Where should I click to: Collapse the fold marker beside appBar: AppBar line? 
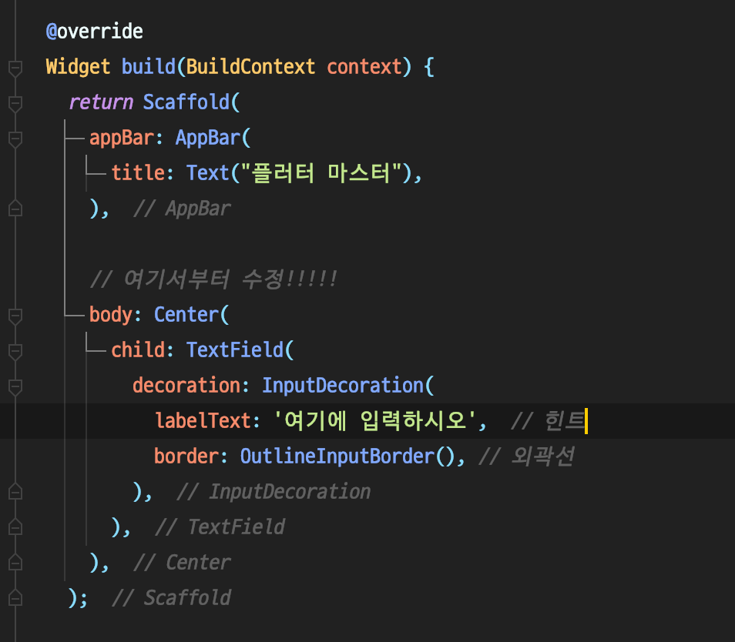15,139
